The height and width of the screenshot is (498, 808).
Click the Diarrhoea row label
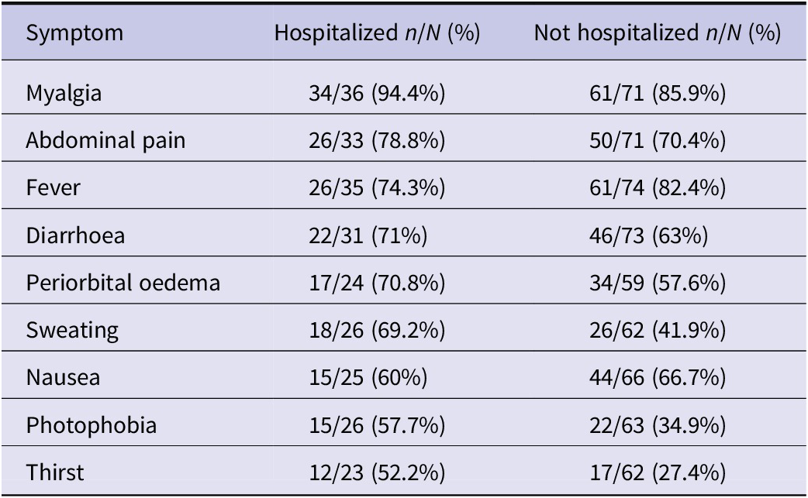click(x=75, y=235)
